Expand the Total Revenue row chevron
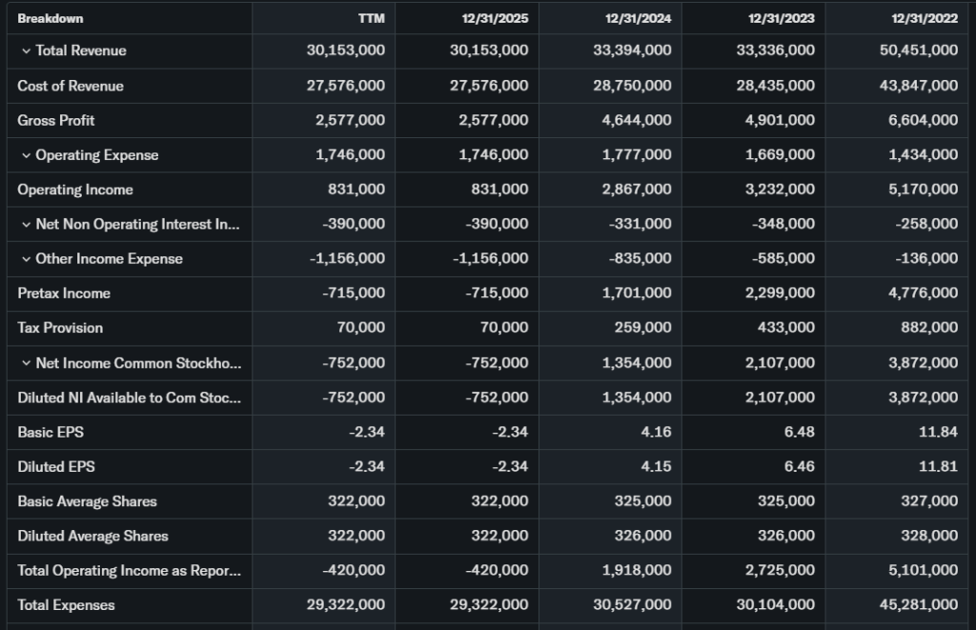 [26, 51]
